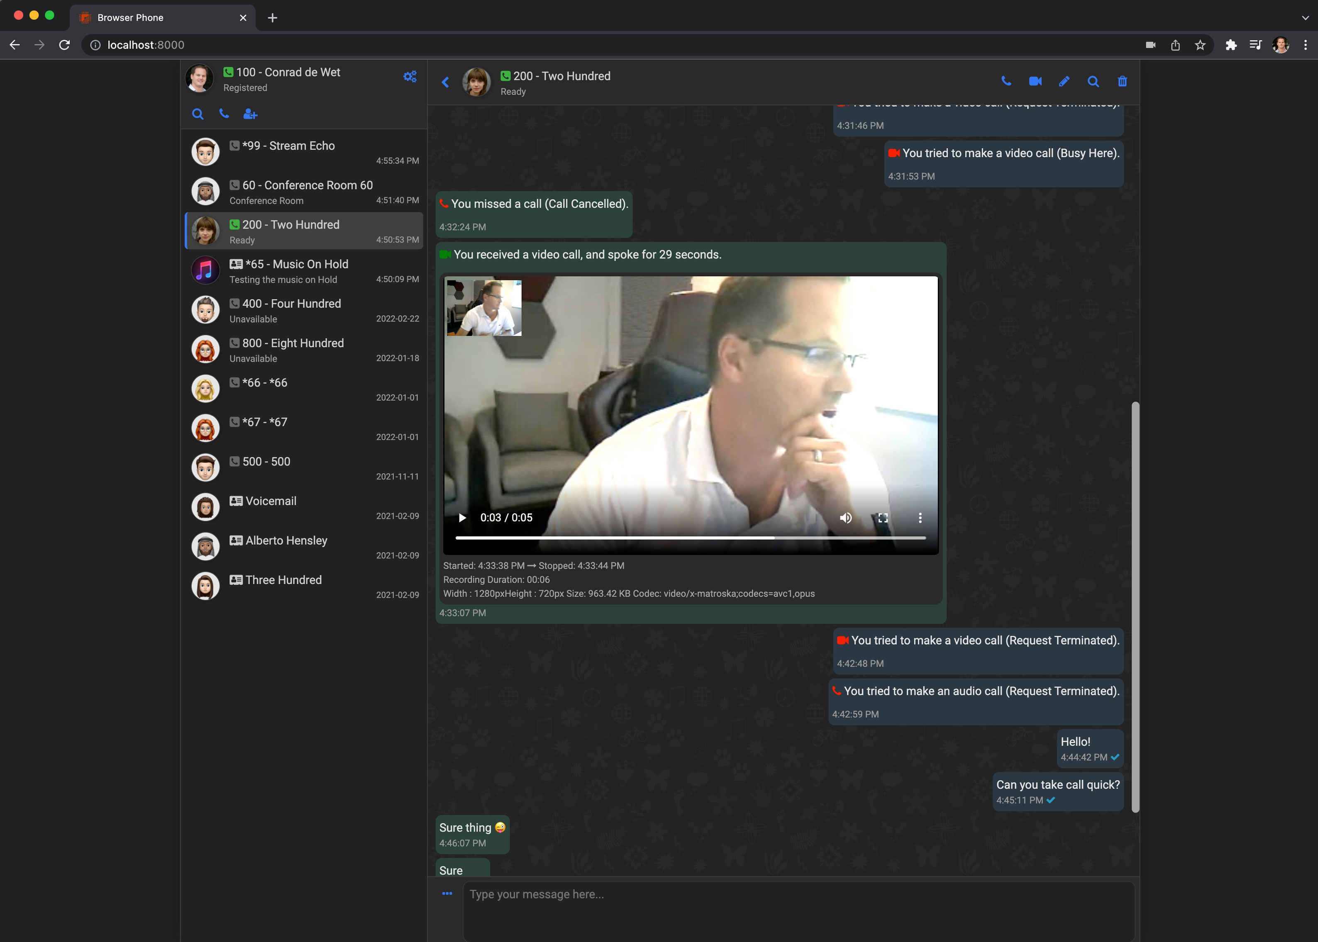Click the trash delete icon

pos(1123,81)
